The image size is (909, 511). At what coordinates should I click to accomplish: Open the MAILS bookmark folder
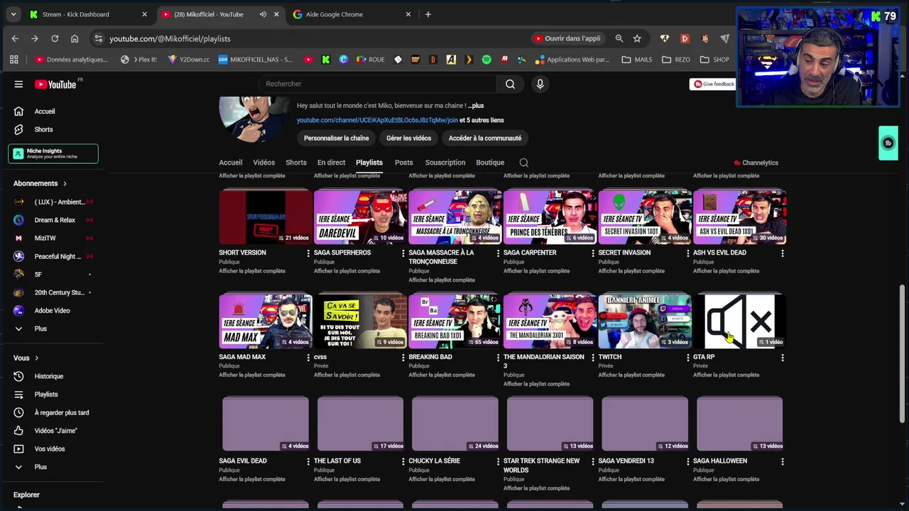636,60
